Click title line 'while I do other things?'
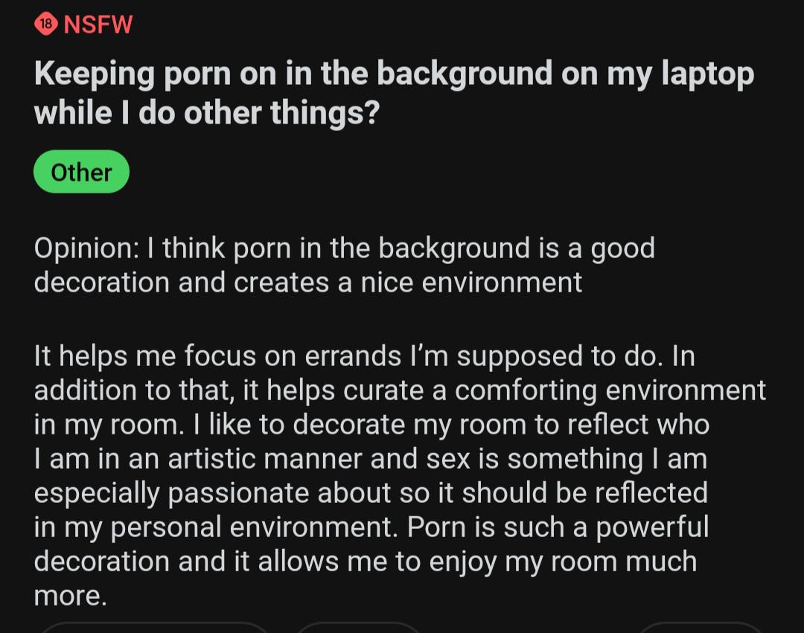The height and width of the screenshot is (633, 804). point(206,113)
